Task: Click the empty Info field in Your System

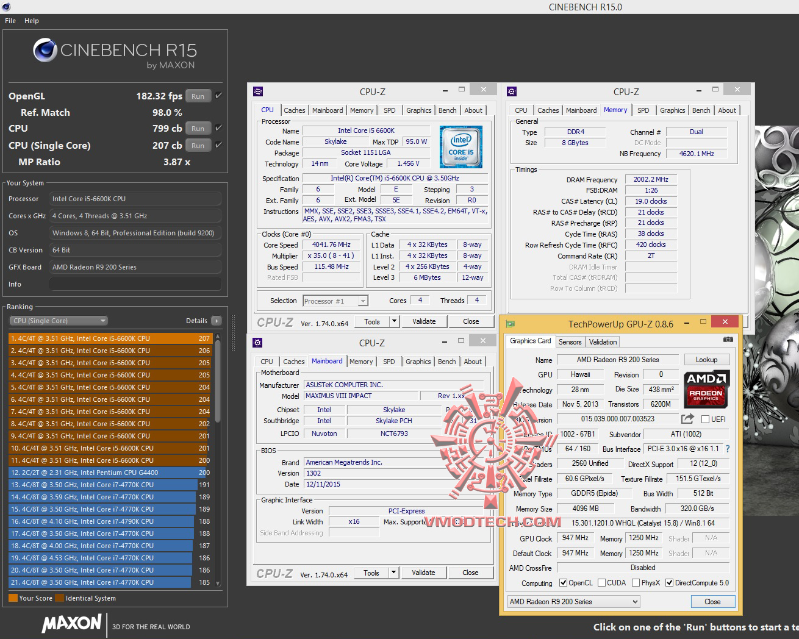Action: [x=135, y=284]
